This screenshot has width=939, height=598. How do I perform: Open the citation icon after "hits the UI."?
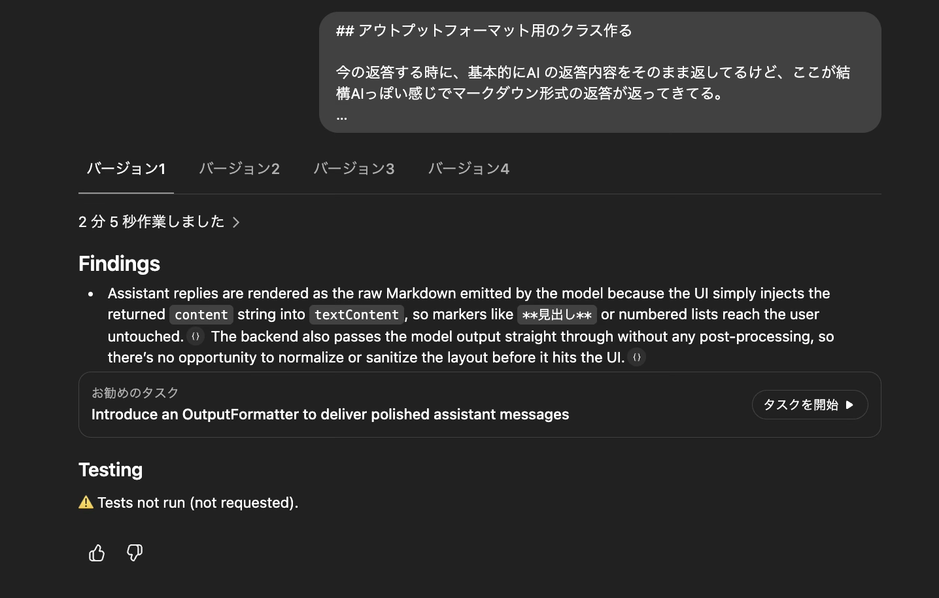click(637, 357)
